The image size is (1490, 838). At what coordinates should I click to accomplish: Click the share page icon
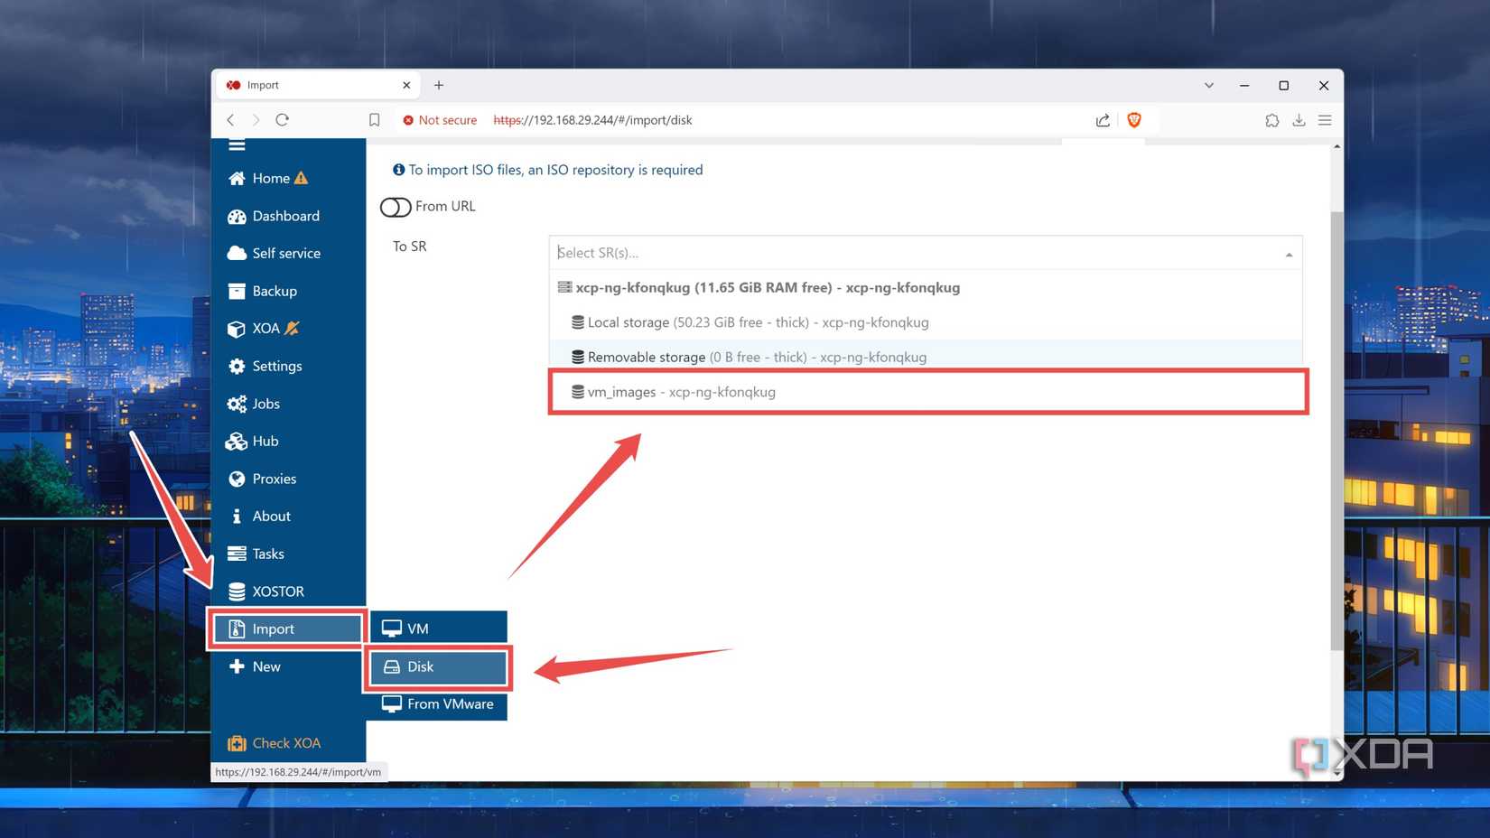[1103, 120]
